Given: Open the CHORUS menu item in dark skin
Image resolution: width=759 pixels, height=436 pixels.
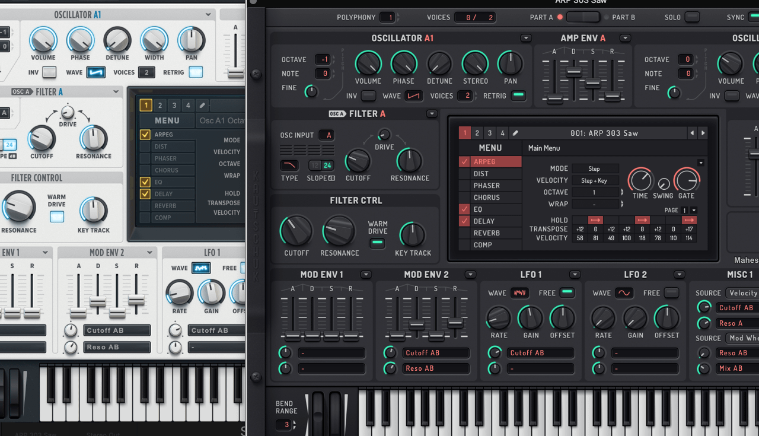Looking at the screenshot, I should tap(496, 198).
